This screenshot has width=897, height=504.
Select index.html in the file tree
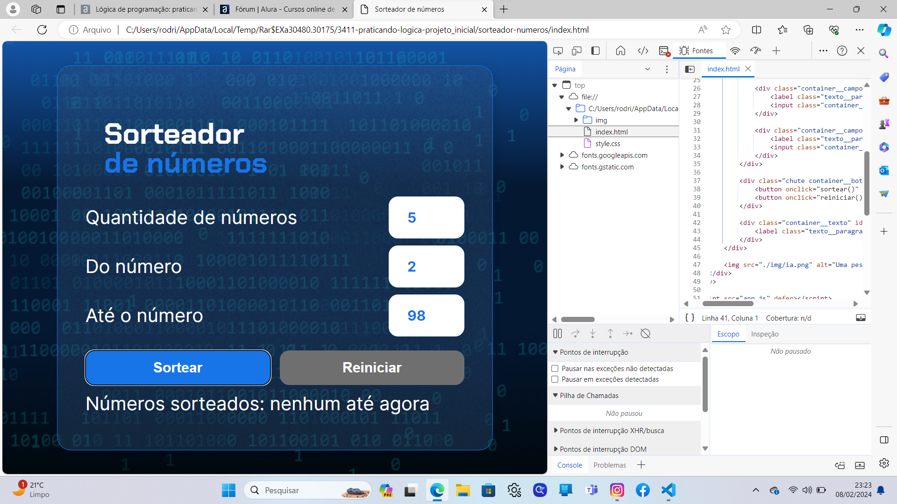(x=611, y=132)
